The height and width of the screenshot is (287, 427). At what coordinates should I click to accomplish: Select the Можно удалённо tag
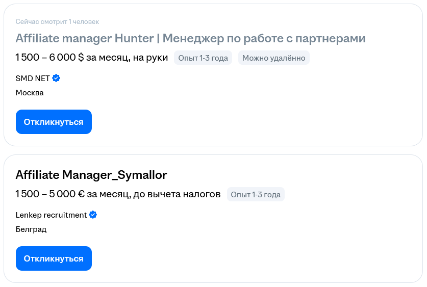273,58
